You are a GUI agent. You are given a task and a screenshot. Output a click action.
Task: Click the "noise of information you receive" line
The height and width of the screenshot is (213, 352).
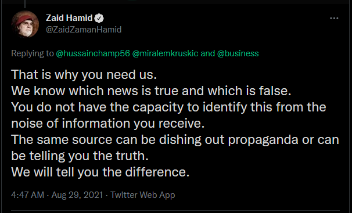click(108, 124)
